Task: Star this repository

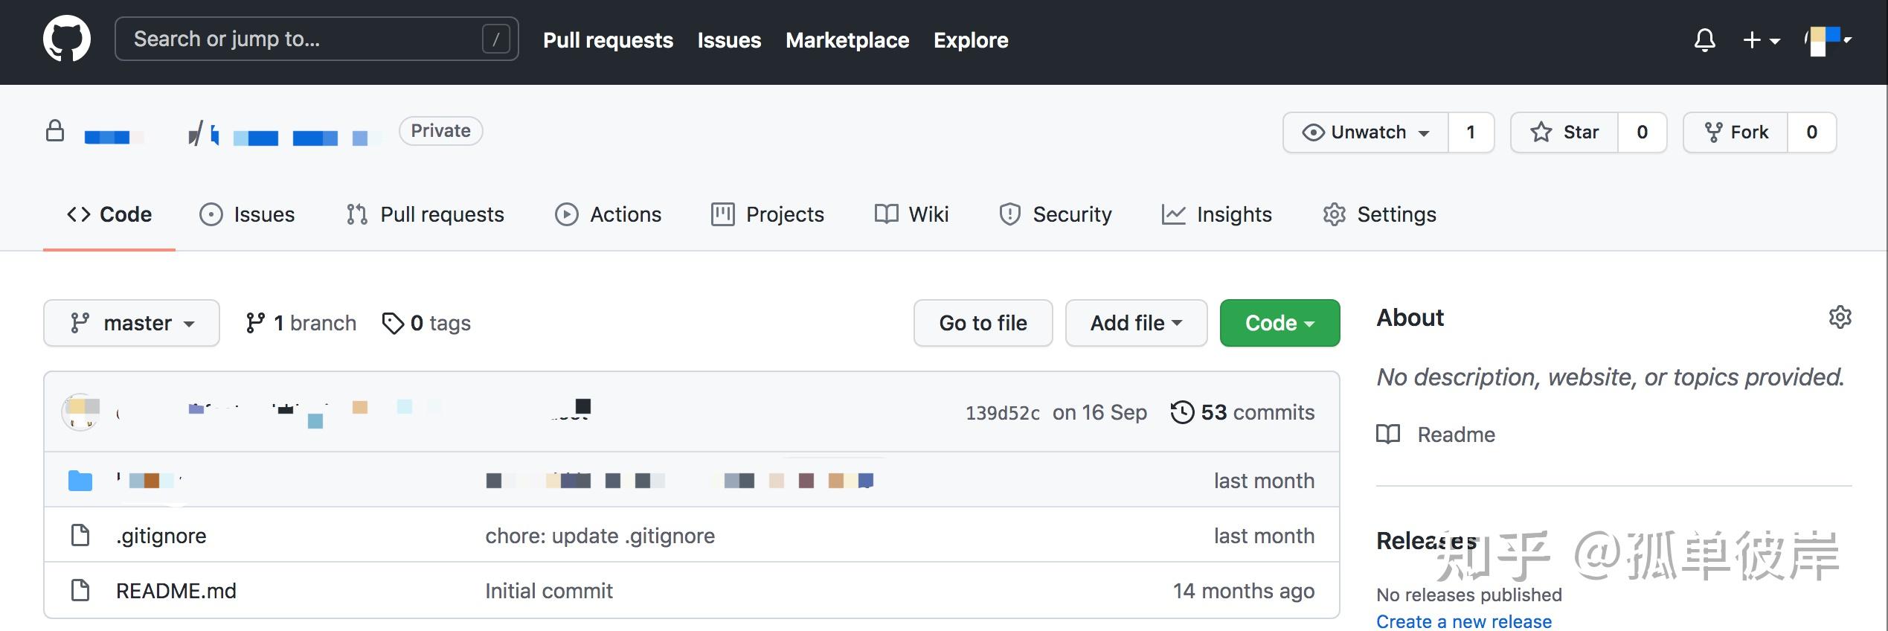Action: pyautogui.click(x=1564, y=132)
